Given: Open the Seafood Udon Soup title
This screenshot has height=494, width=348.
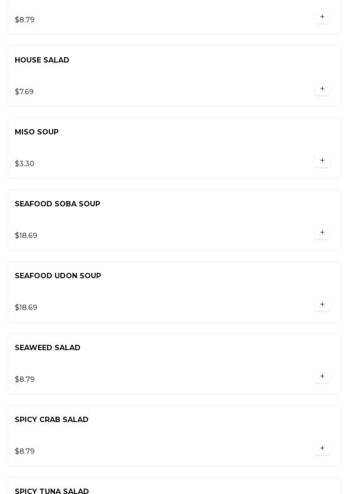Looking at the screenshot, I should (58, 276).
